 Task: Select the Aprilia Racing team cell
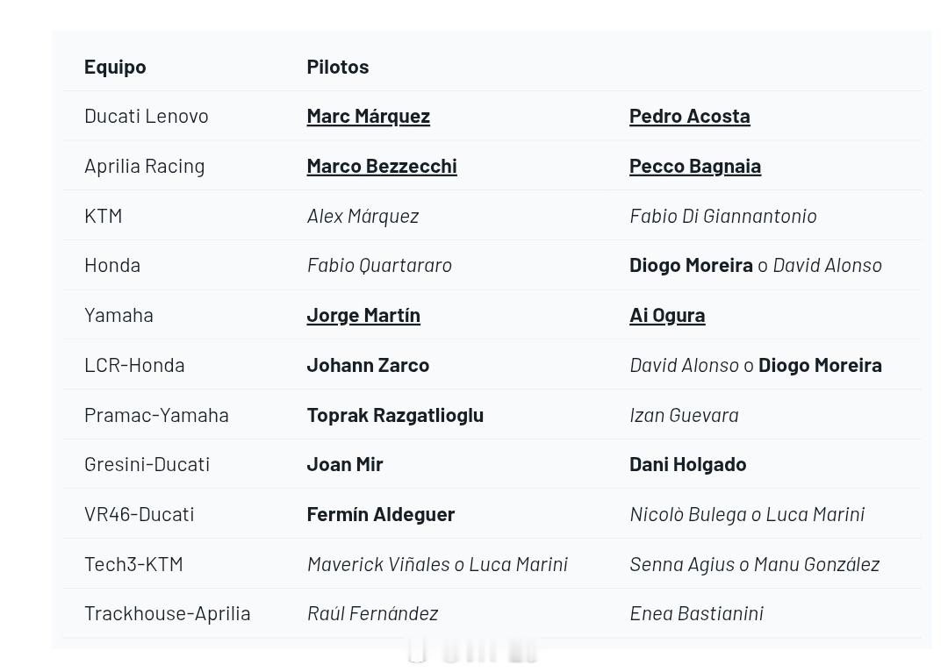point(145,166)
